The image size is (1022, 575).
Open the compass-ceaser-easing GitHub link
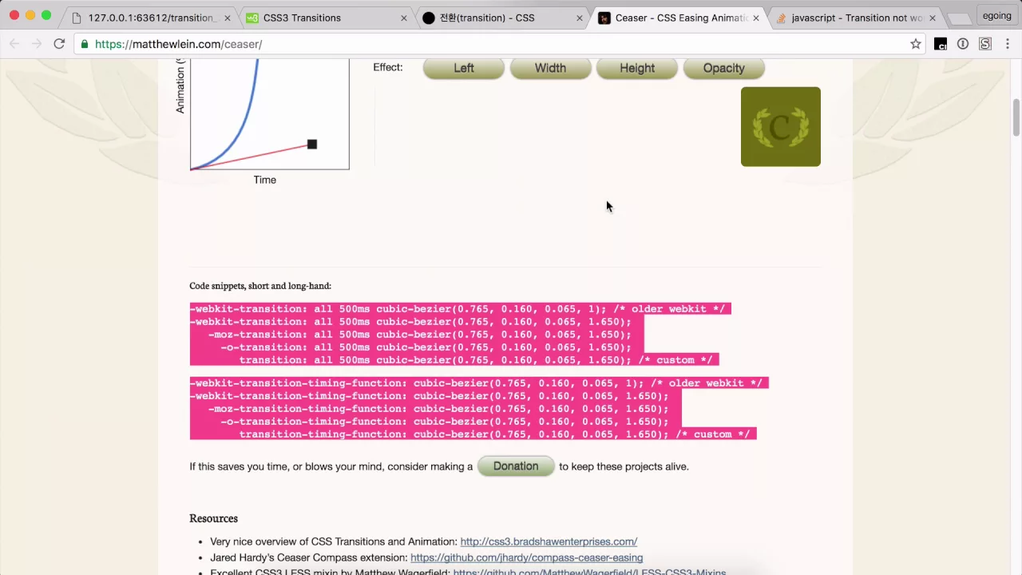pos(526,557)
